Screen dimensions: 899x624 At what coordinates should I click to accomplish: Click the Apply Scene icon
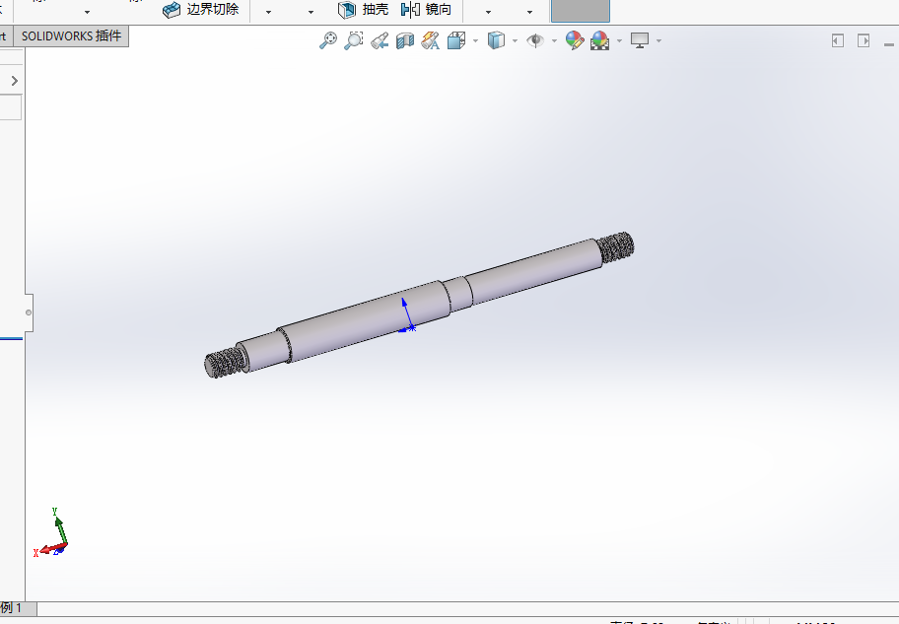pyautogui.click(x=599, y=40)
